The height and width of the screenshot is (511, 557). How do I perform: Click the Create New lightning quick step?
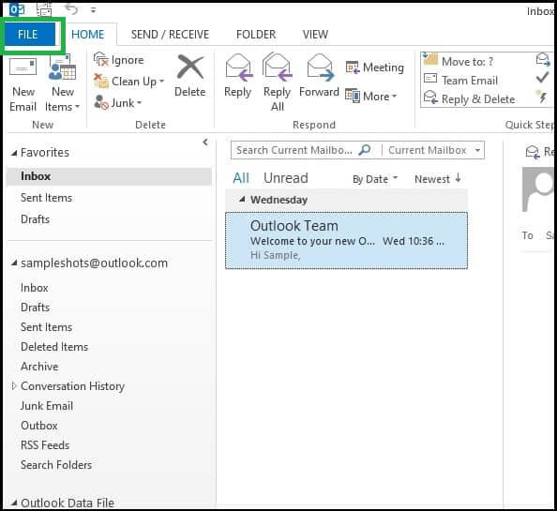point(542,97)
